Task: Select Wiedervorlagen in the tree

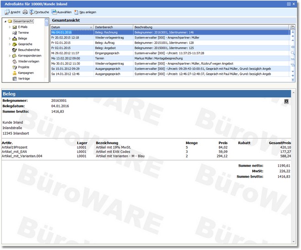Action: click(28, 61)
